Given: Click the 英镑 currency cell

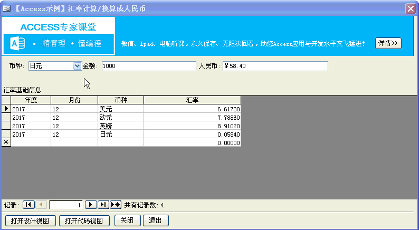Looking at the screenshot, I should tap(121, 126).
